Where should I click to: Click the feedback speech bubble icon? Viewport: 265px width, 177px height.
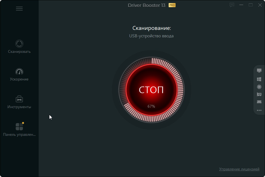click(x=232, y=5)
